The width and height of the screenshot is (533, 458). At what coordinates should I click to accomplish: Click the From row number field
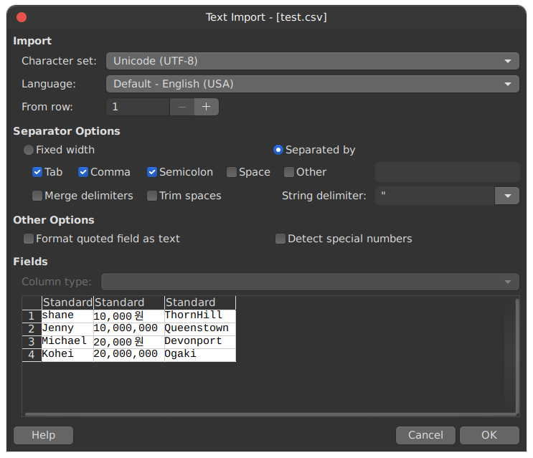(x=138, y=107)
